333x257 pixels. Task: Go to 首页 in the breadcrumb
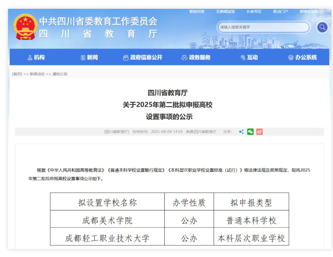pos(17,74)
